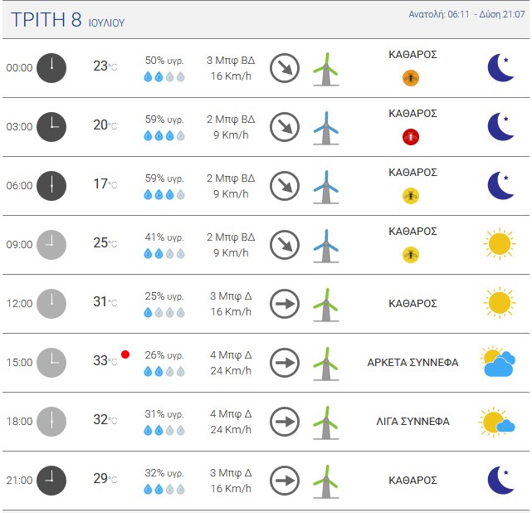Screen dimensions: 532x513
Task: Click the crescent moon icon at 21:00
Action: click(500, 480)
